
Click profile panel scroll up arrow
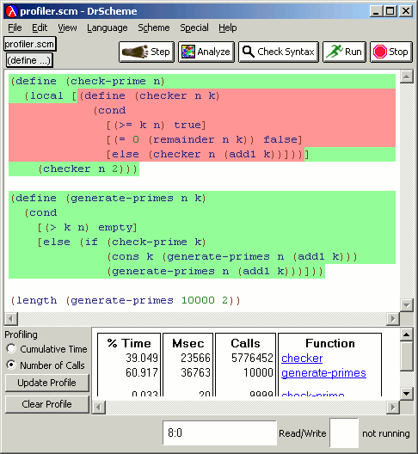407,334
